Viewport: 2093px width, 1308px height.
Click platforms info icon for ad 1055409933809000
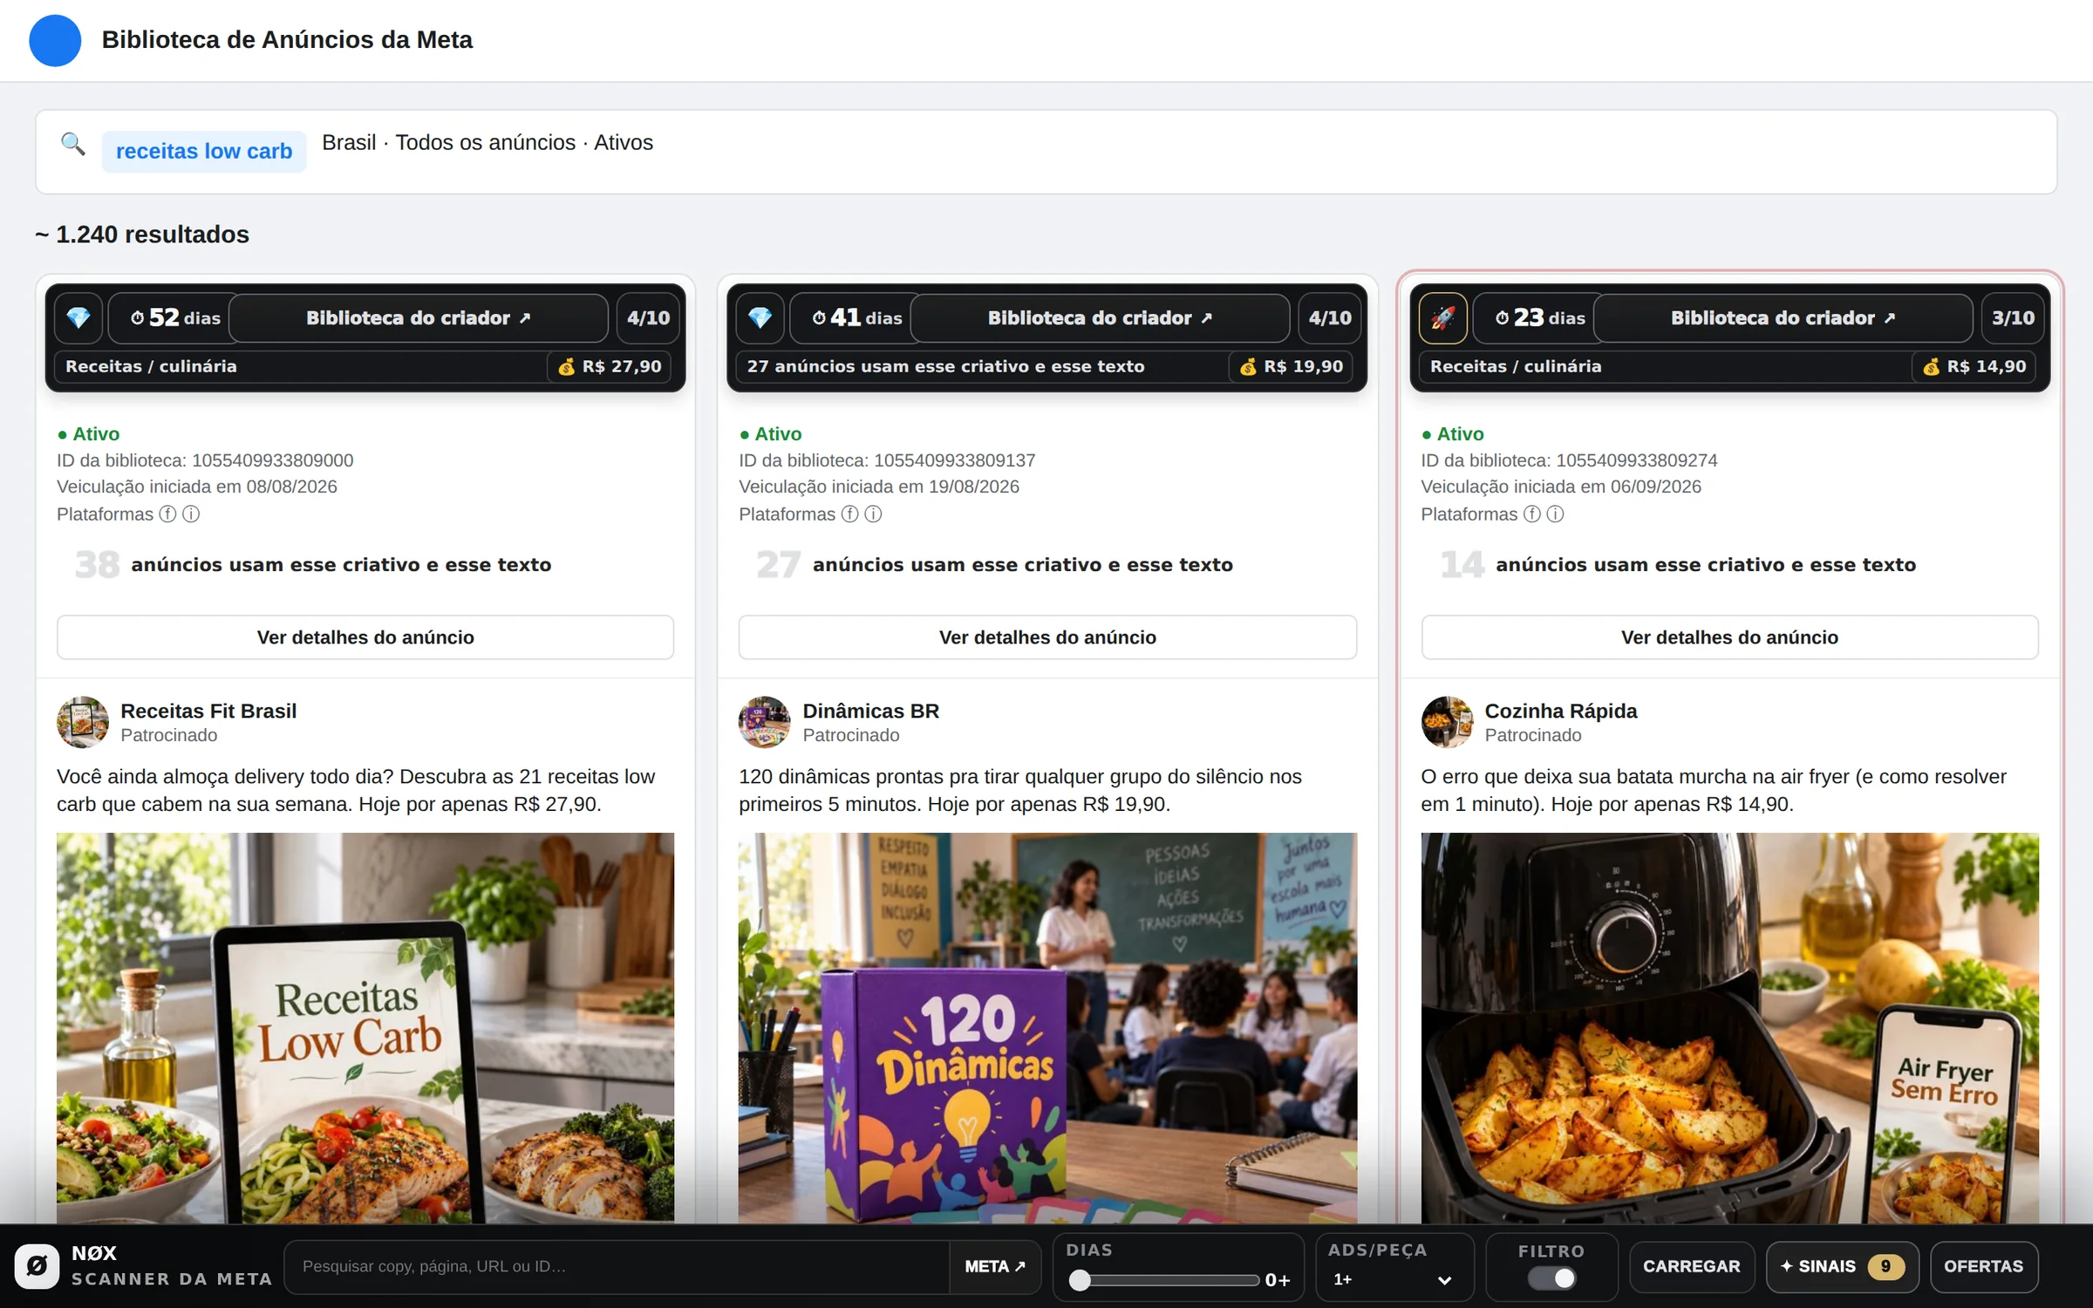pos(191,514)
